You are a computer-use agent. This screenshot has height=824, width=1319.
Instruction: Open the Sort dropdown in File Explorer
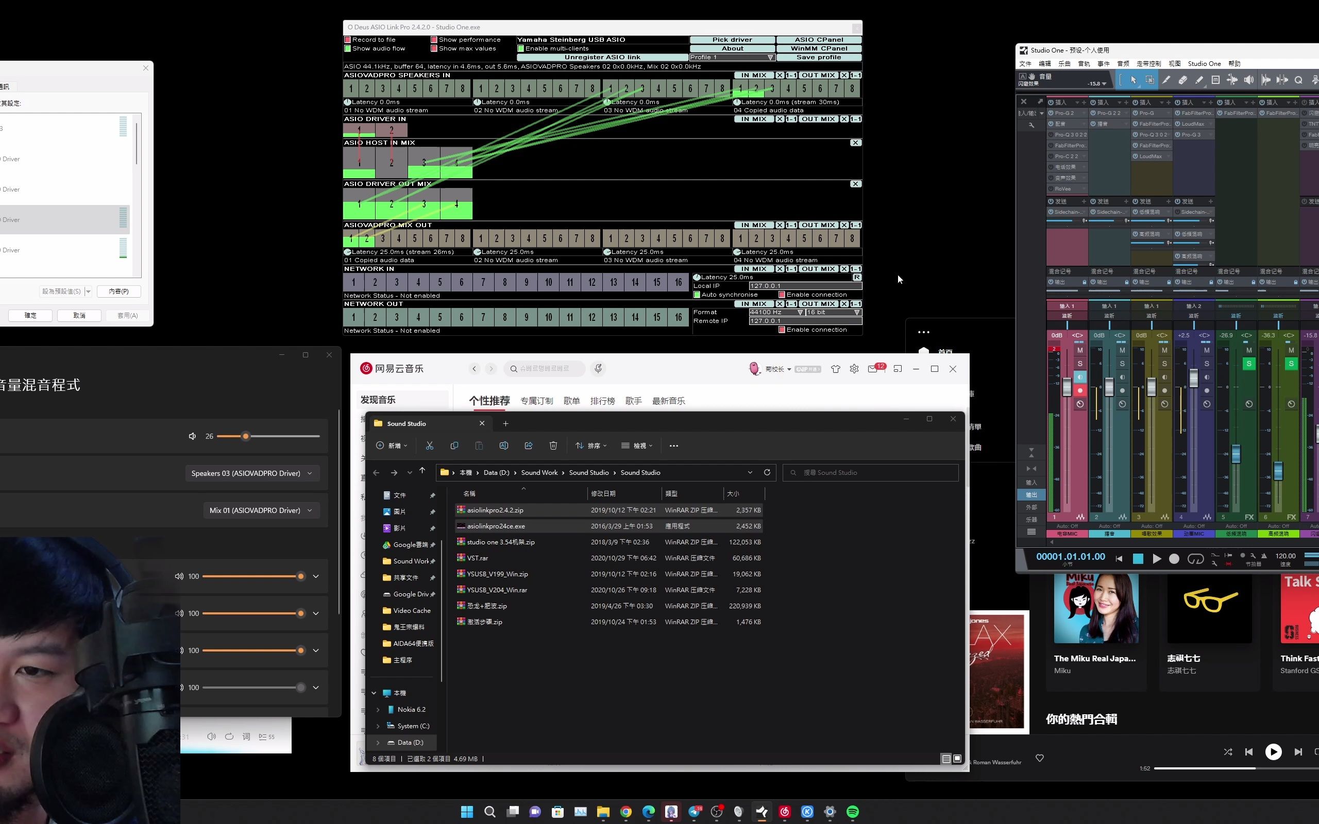(x=591, y=446)
